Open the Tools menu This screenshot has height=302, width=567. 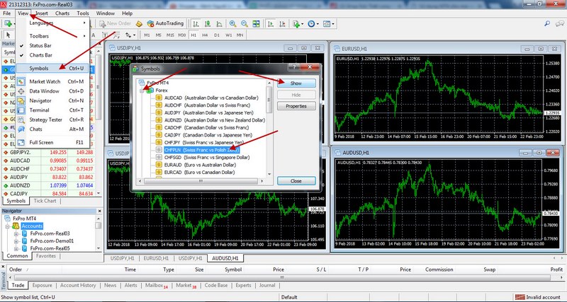pyautogui.click(x=83, y=13)
